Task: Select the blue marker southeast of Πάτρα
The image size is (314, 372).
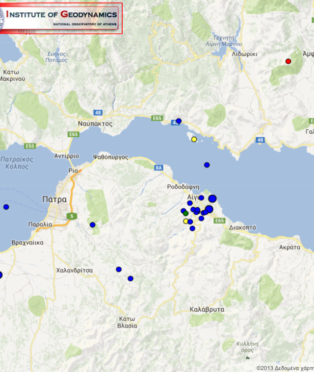Action: click(92, 224)
